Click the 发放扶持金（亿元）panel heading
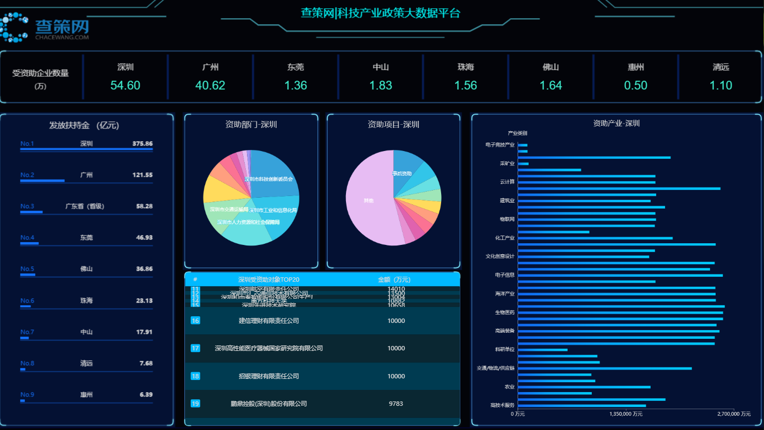Image resolution: width=764 pixels, height=430 pixels. pos(84,125)
